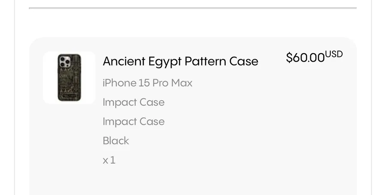
Task: Select the Black color option text
Action: click(116, 141)
